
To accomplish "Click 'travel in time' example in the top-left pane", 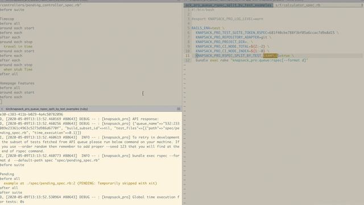I will tap(18, 47).
